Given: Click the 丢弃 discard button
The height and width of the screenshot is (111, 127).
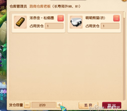Looking at the screenshot, I should (88, 105).
